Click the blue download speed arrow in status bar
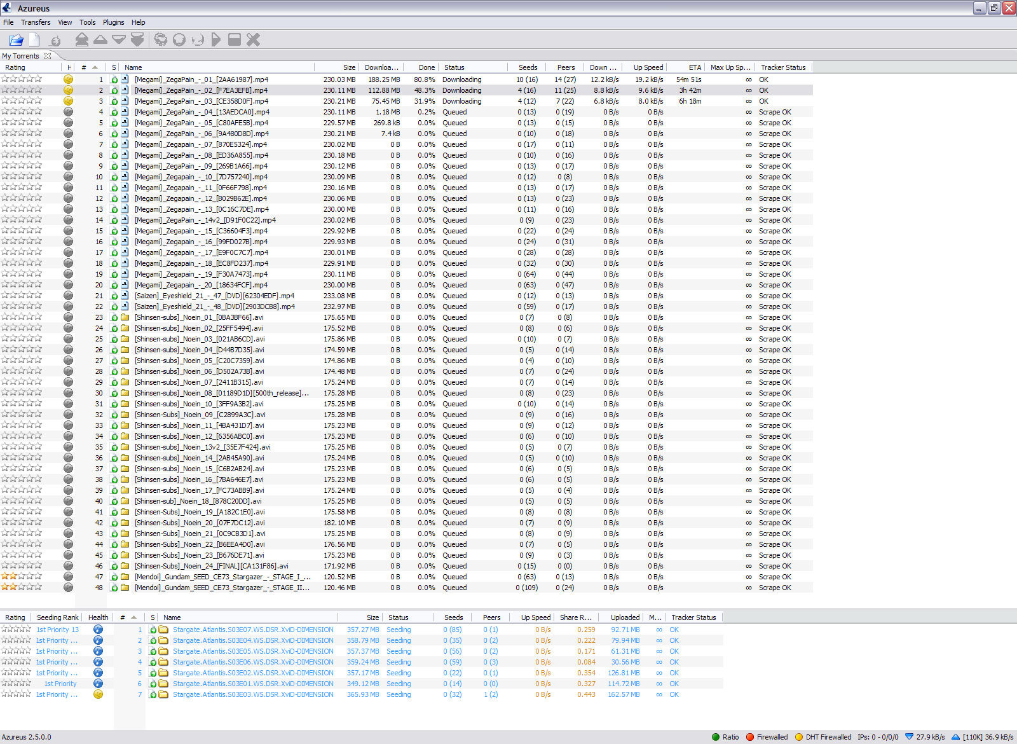This screenshot has width=1017, height=744. [x=909, y=737]
